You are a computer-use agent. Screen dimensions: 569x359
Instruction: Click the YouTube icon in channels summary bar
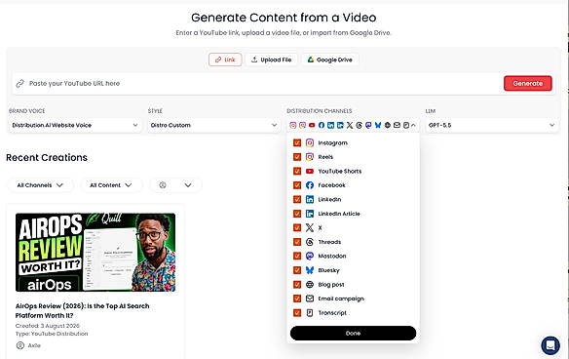(x=312, y=125)
